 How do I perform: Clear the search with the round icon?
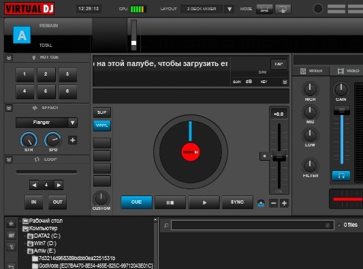[327, 225]
